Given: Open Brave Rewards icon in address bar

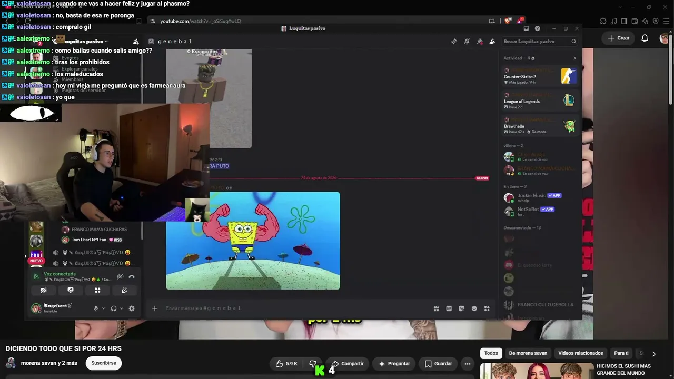Looking at the screenshot, I should tap(520, 21).
